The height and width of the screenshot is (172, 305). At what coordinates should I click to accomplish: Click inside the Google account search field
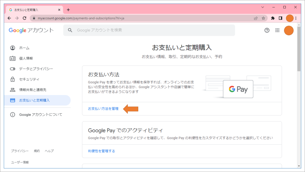click(149, 30)
